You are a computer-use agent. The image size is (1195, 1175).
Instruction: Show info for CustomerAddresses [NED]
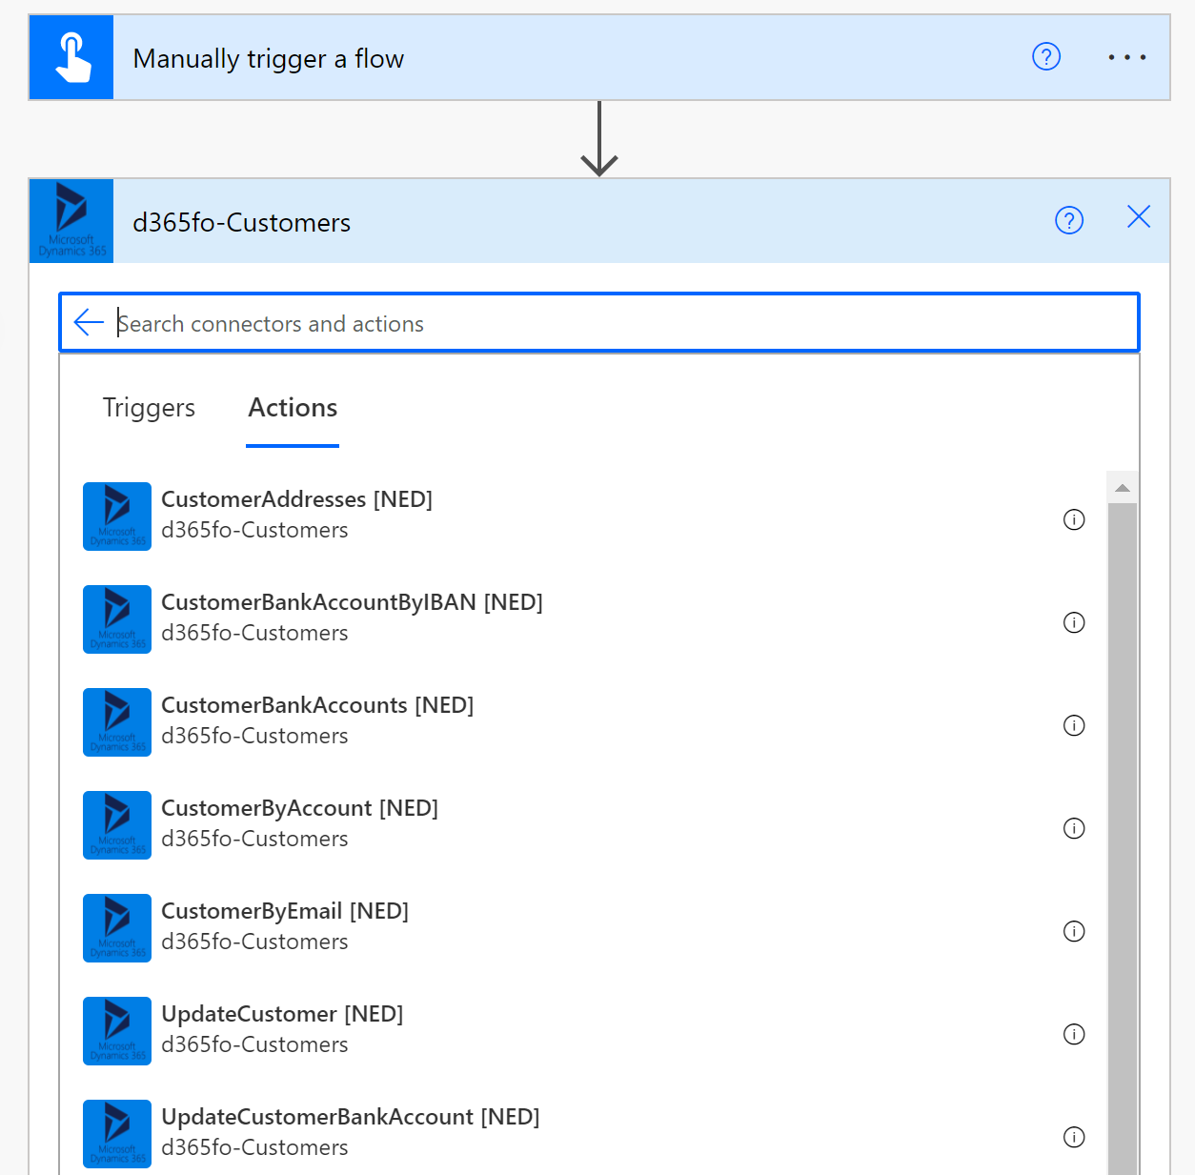pyautogui.click(x=1074, y=519)
